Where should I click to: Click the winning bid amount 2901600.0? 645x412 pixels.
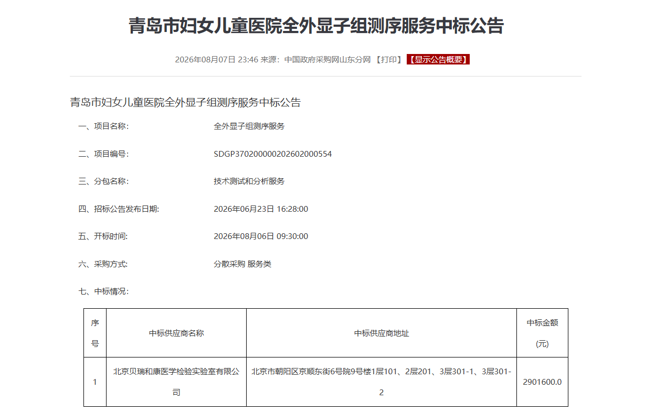point(542,382)
